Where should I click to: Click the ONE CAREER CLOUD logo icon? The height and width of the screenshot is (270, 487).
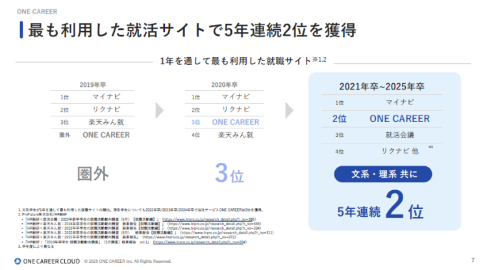[x=18, y=262]
